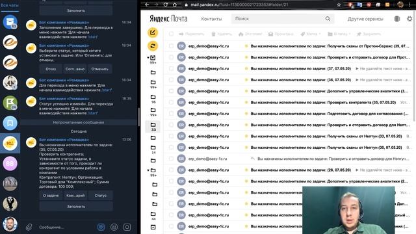Click the search magnifier icon in Yandex Mail
Screen dimensions: 416x234
[328, 19]
